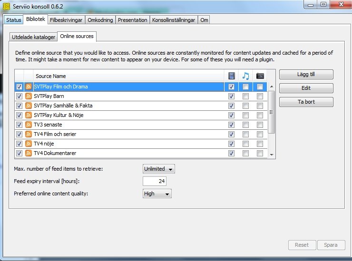Maximize the Serviio konsoll window

coord(323,4)
